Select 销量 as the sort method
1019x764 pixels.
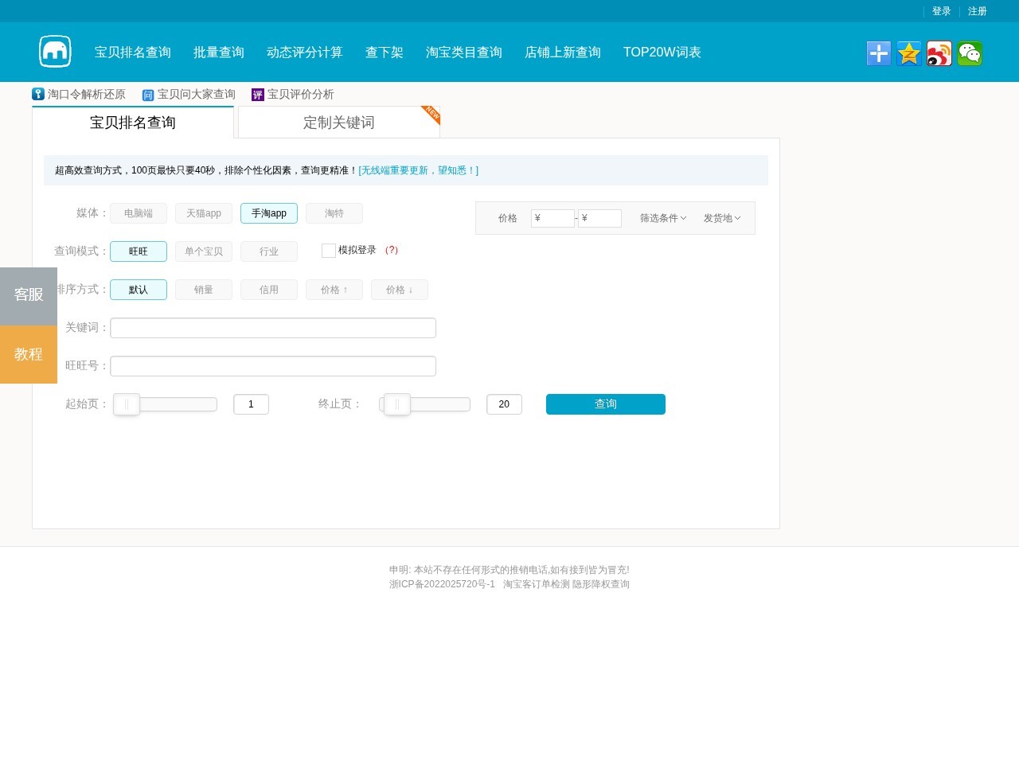pos(204,290)
